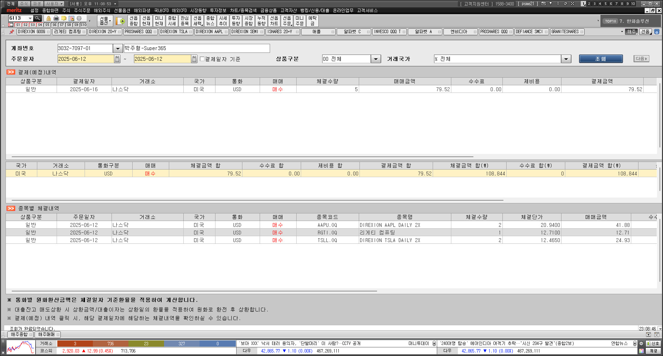
Task: Click the gear icon in bottom ticker bar
Action: [641, 344]
